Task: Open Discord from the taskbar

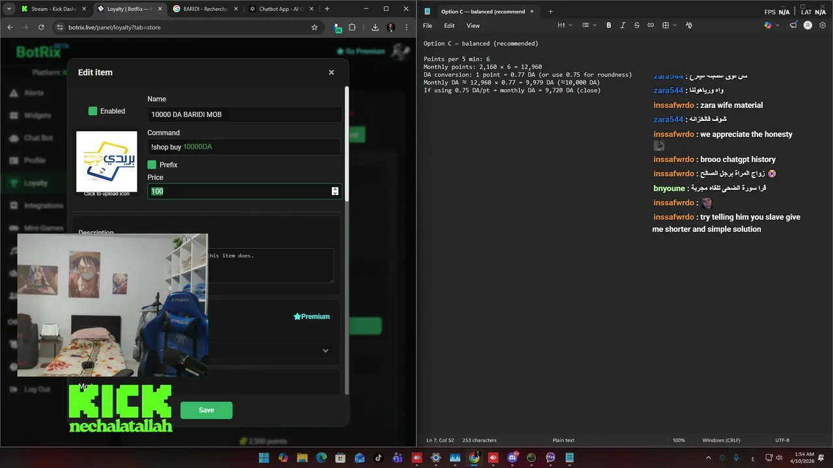Action: coord(512,458)
